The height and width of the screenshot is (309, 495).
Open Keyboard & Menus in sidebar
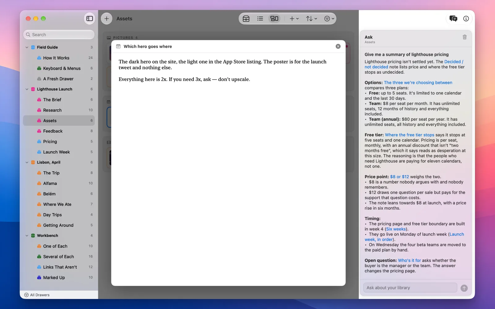(x=59, y=68)
